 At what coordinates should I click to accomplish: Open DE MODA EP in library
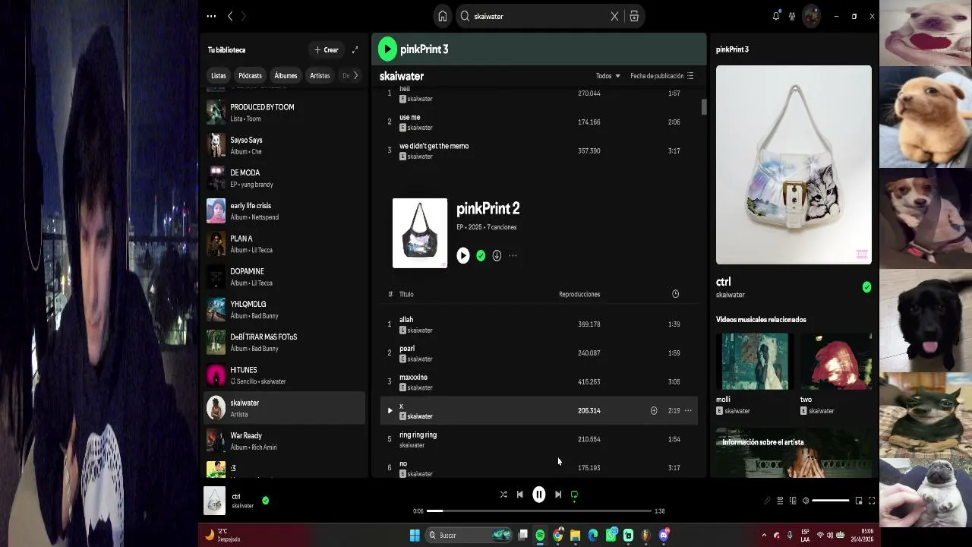[x=286, y=178]
